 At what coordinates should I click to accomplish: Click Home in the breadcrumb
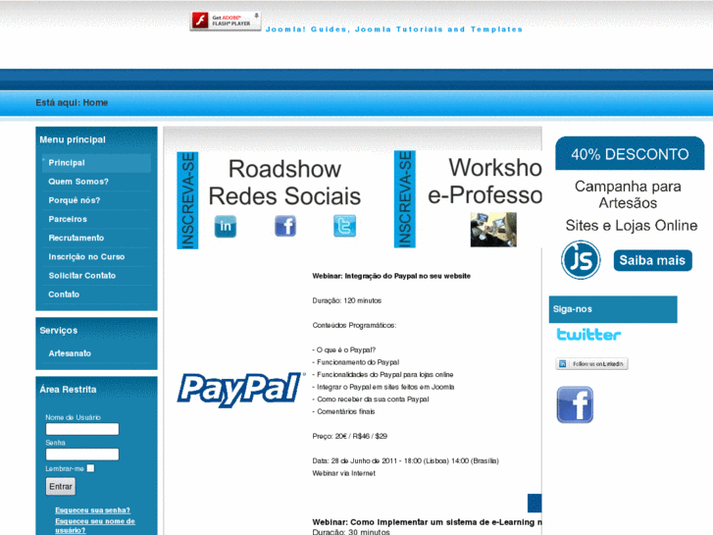click(x=95, y=102)
